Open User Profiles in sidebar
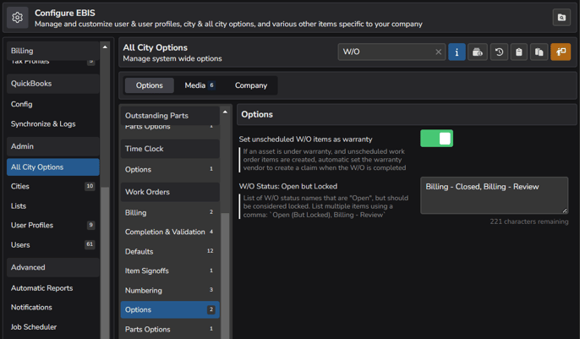580x339 pixels. click(53, 225)
